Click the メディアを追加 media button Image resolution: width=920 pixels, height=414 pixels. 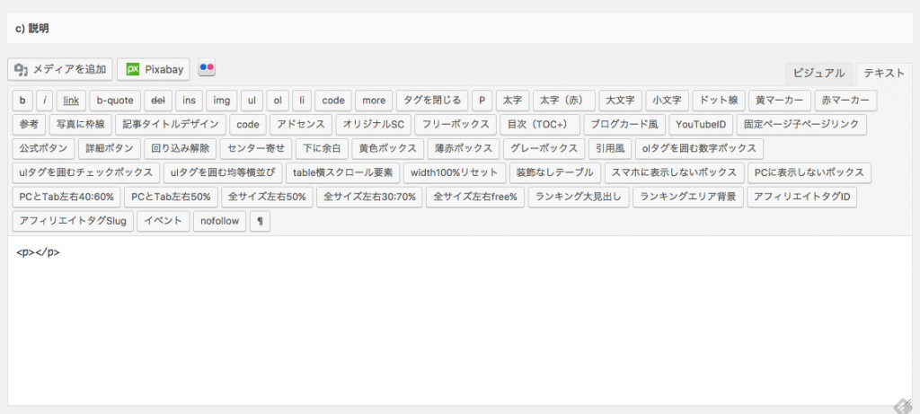pos(61,69)
